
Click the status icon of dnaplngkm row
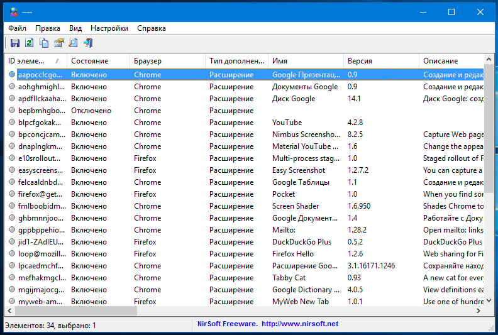click(x=12, y=146)
